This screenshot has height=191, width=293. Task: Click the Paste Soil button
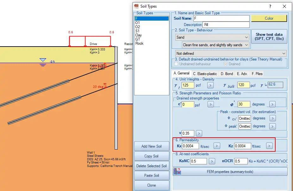(x=152, y=175)
